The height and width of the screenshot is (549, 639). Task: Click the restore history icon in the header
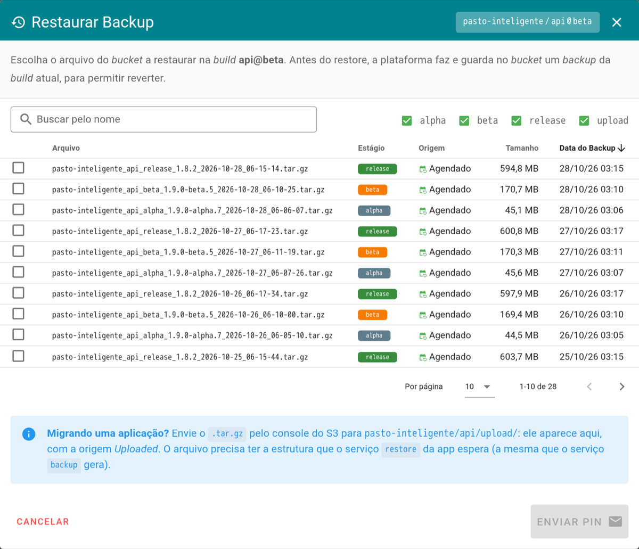pyautogui.click(x=19, y=22)
